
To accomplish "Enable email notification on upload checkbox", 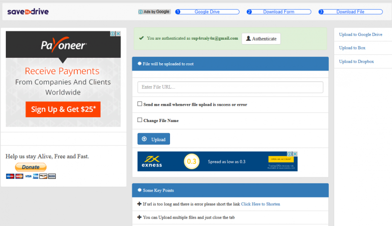I will tap(140, 104).
